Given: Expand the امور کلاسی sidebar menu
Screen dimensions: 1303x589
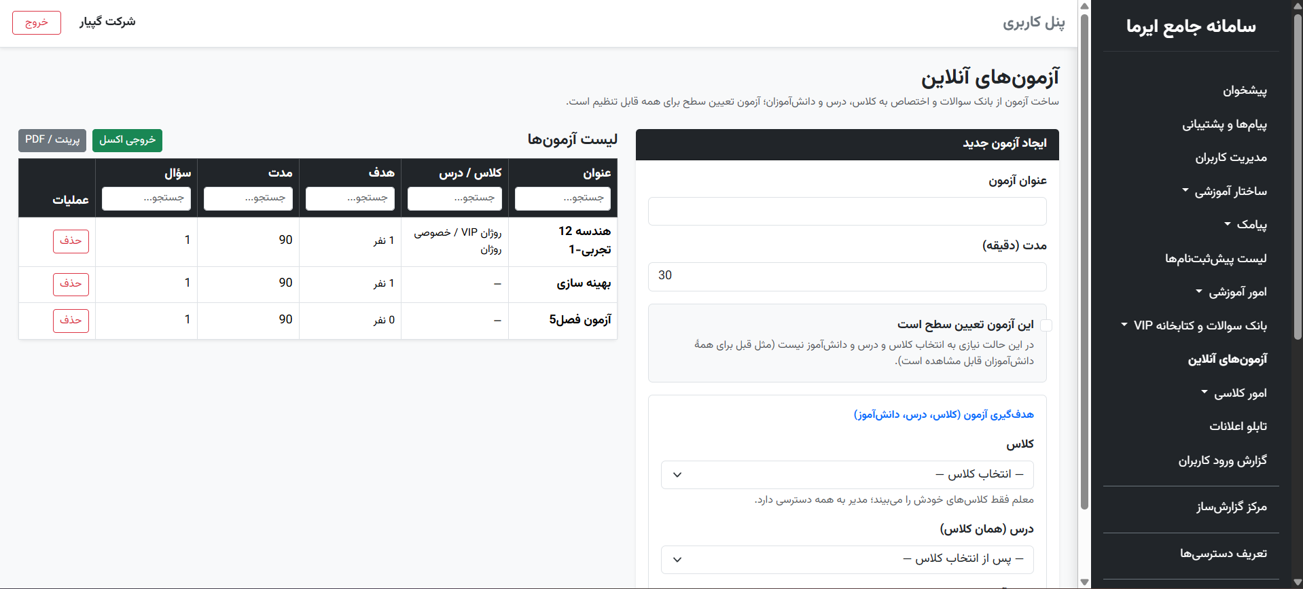Looking at the screenshot, I should click(1234, 393).
